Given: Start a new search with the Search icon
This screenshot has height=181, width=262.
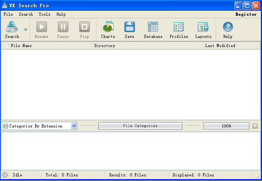Looking at the screenshot, I should pos(12,30).
